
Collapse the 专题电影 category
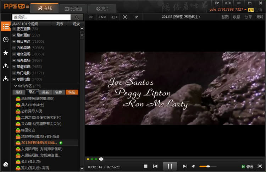click(14, 79)
